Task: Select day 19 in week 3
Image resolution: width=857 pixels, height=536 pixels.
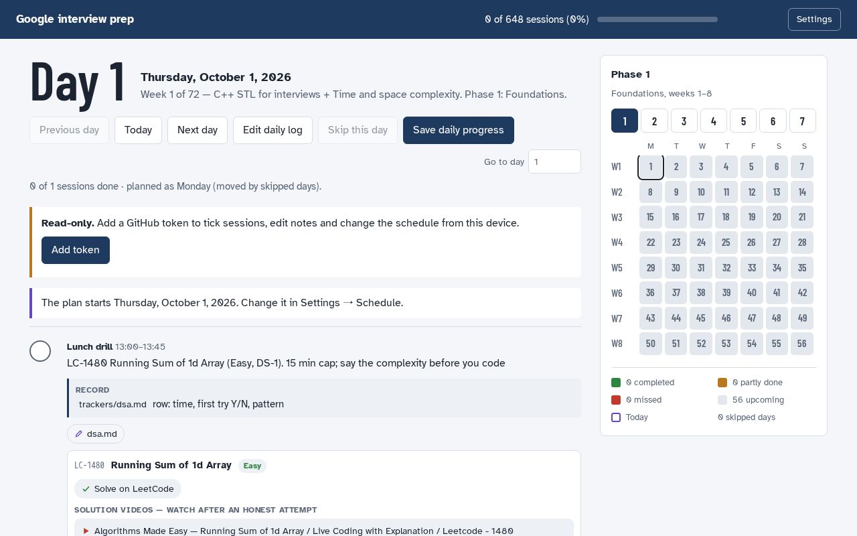Action: coord(752,217)
